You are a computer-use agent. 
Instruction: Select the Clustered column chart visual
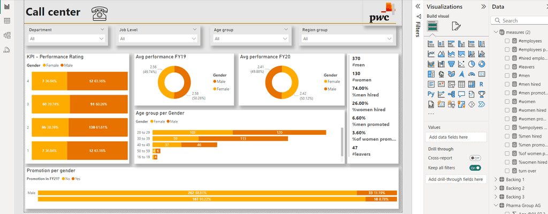461,44
